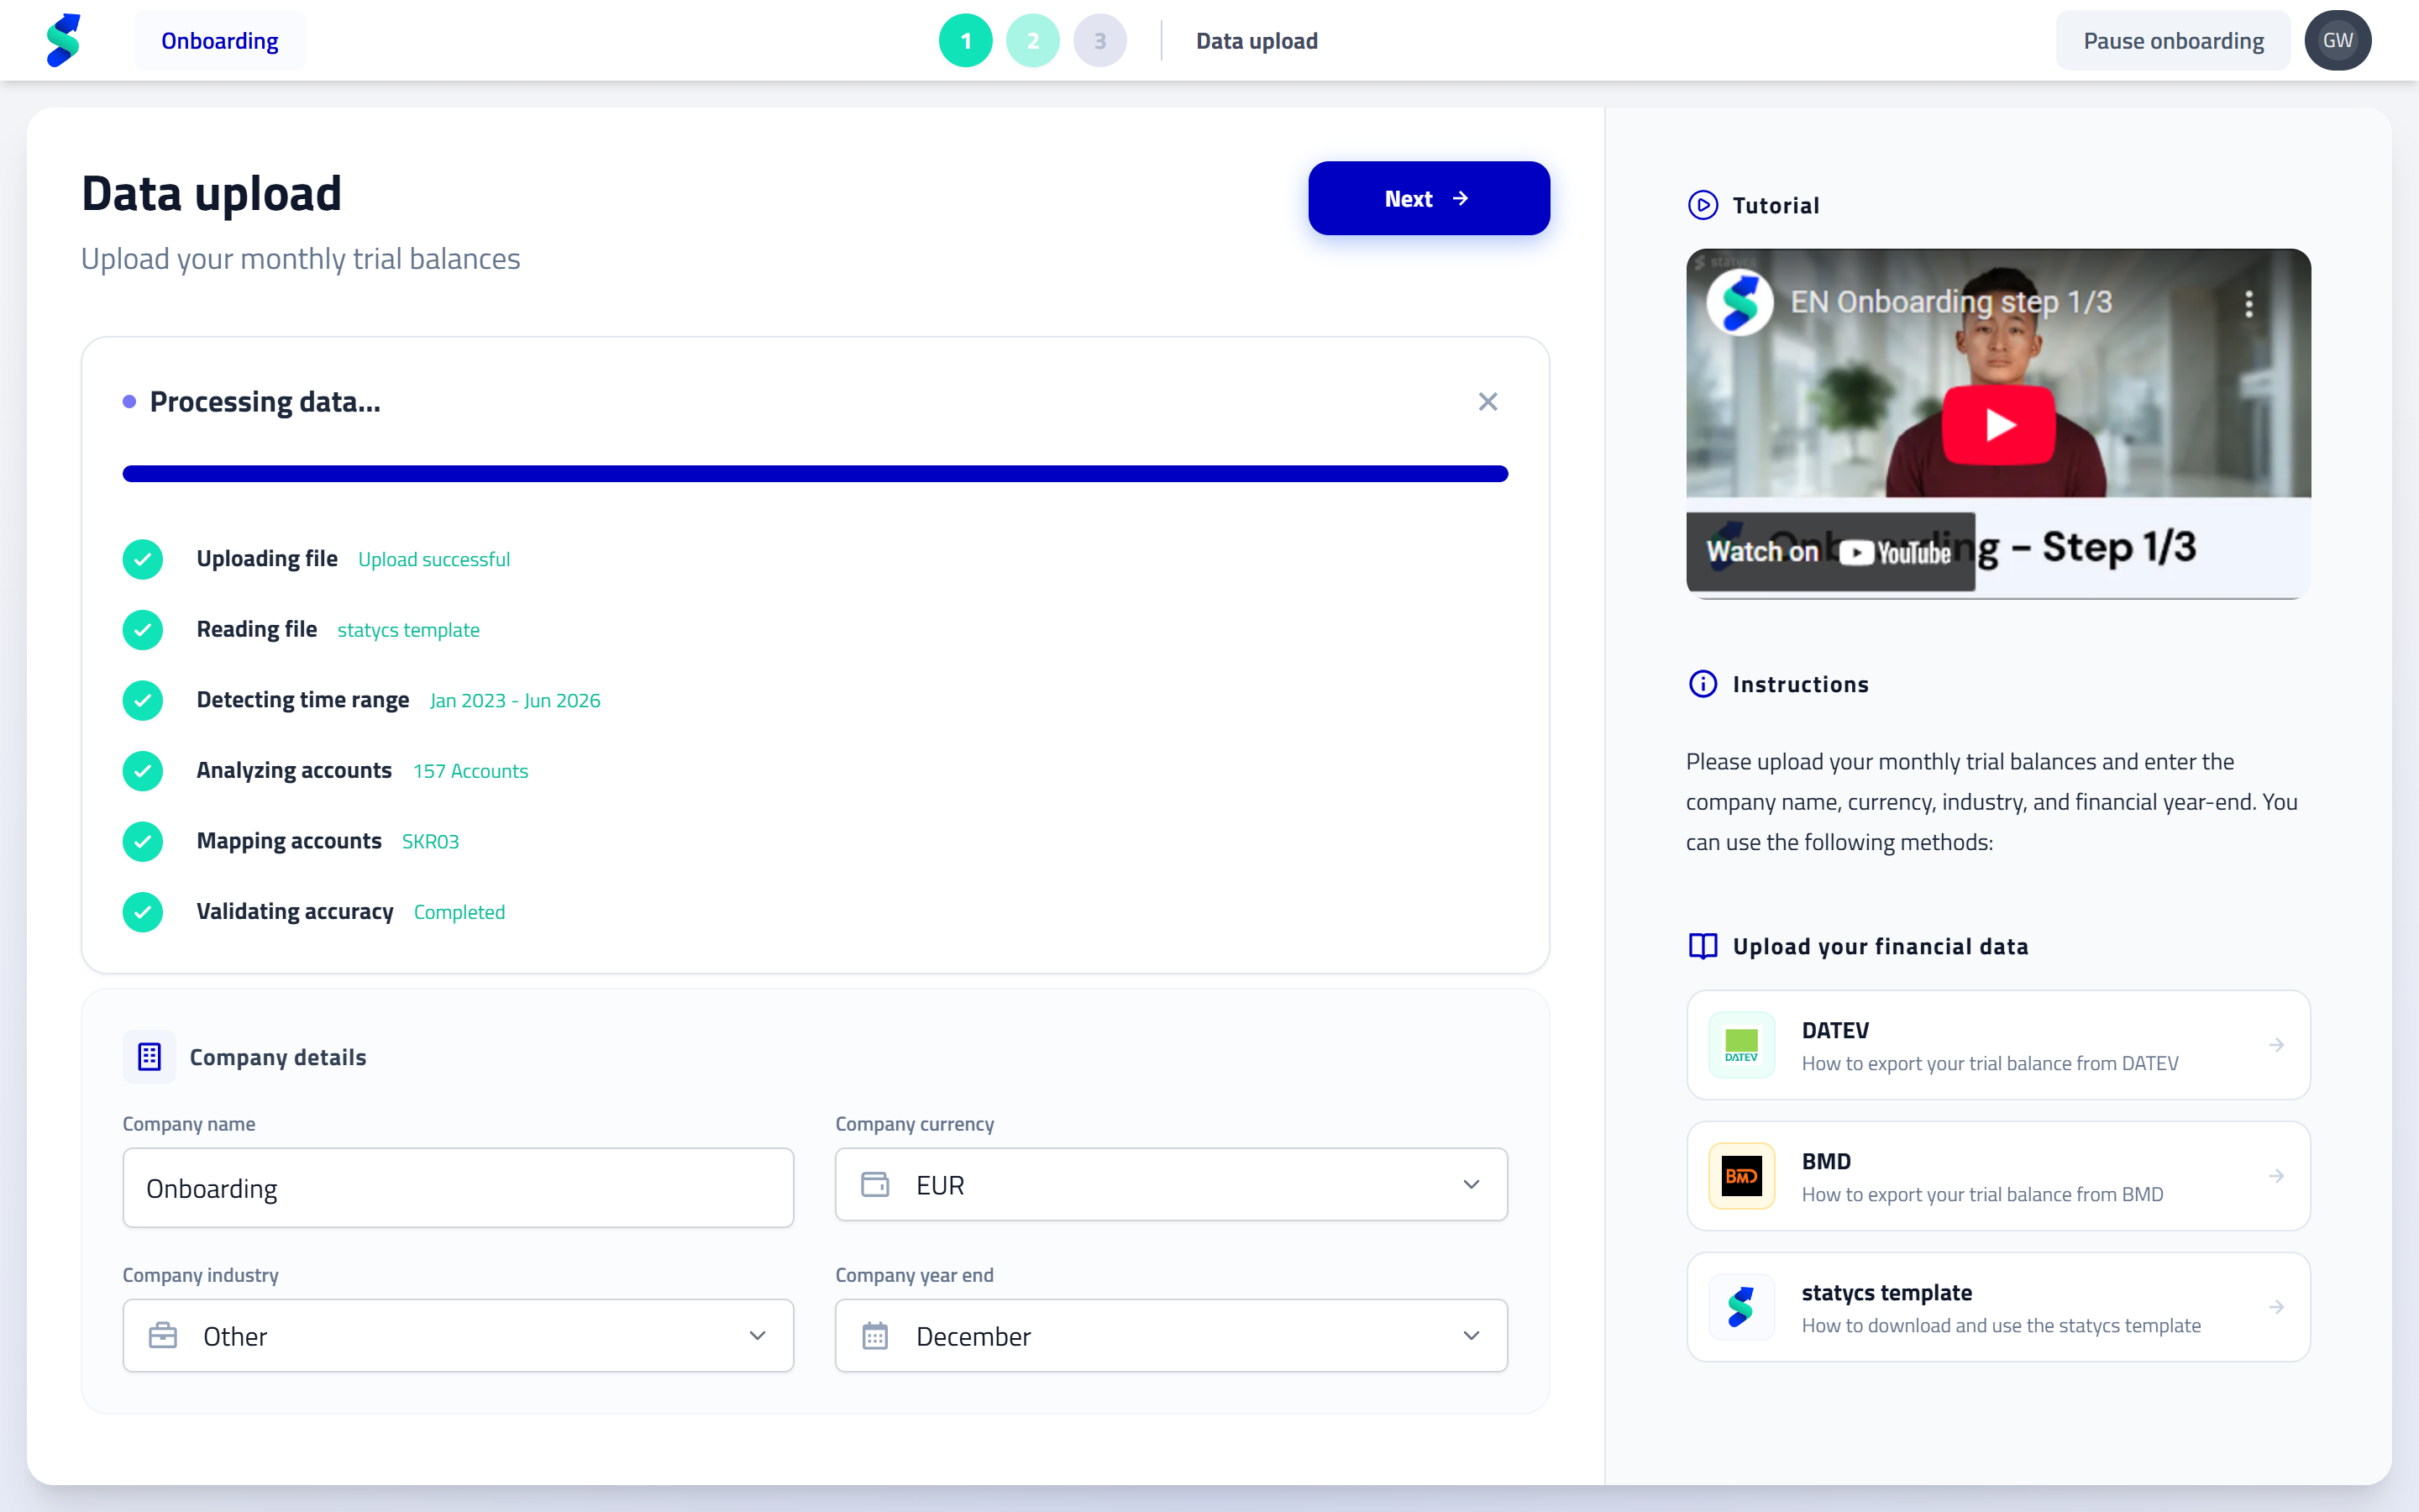Dismiss the Processing data panel
The height and width of the screenshot is (1512, 2419).
1488,402
